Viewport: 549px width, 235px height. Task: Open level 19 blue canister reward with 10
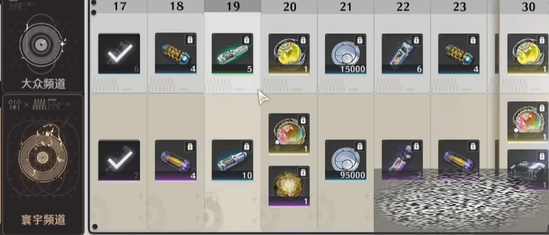click(x=233, y=160)
